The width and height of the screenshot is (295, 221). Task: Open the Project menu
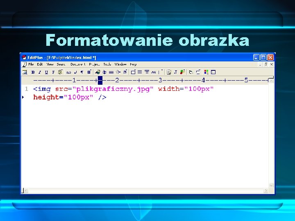click(94, 64)
